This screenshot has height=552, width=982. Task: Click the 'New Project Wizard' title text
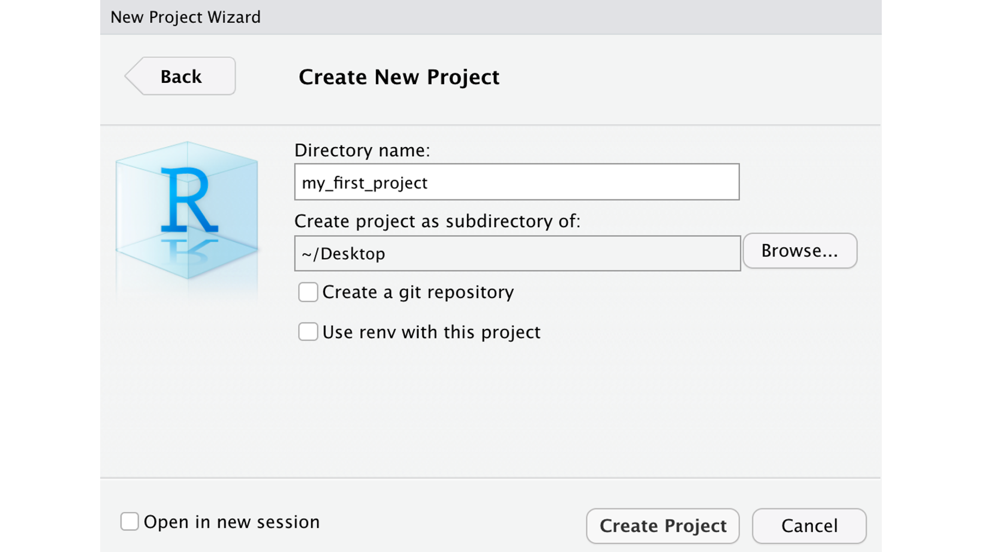(185, 17)
